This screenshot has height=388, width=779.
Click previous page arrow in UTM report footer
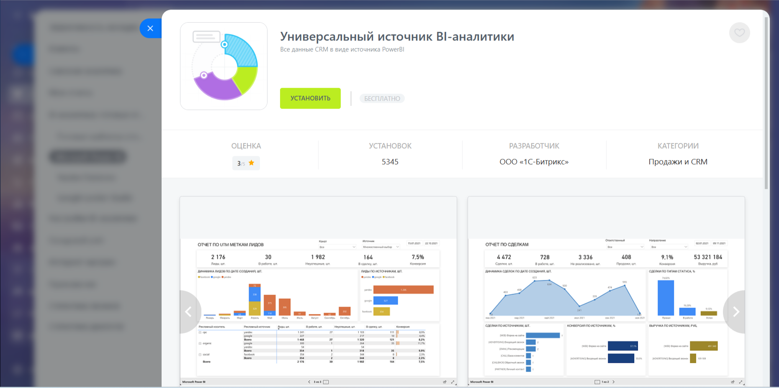pyautogui.click(x=309, y=382)
